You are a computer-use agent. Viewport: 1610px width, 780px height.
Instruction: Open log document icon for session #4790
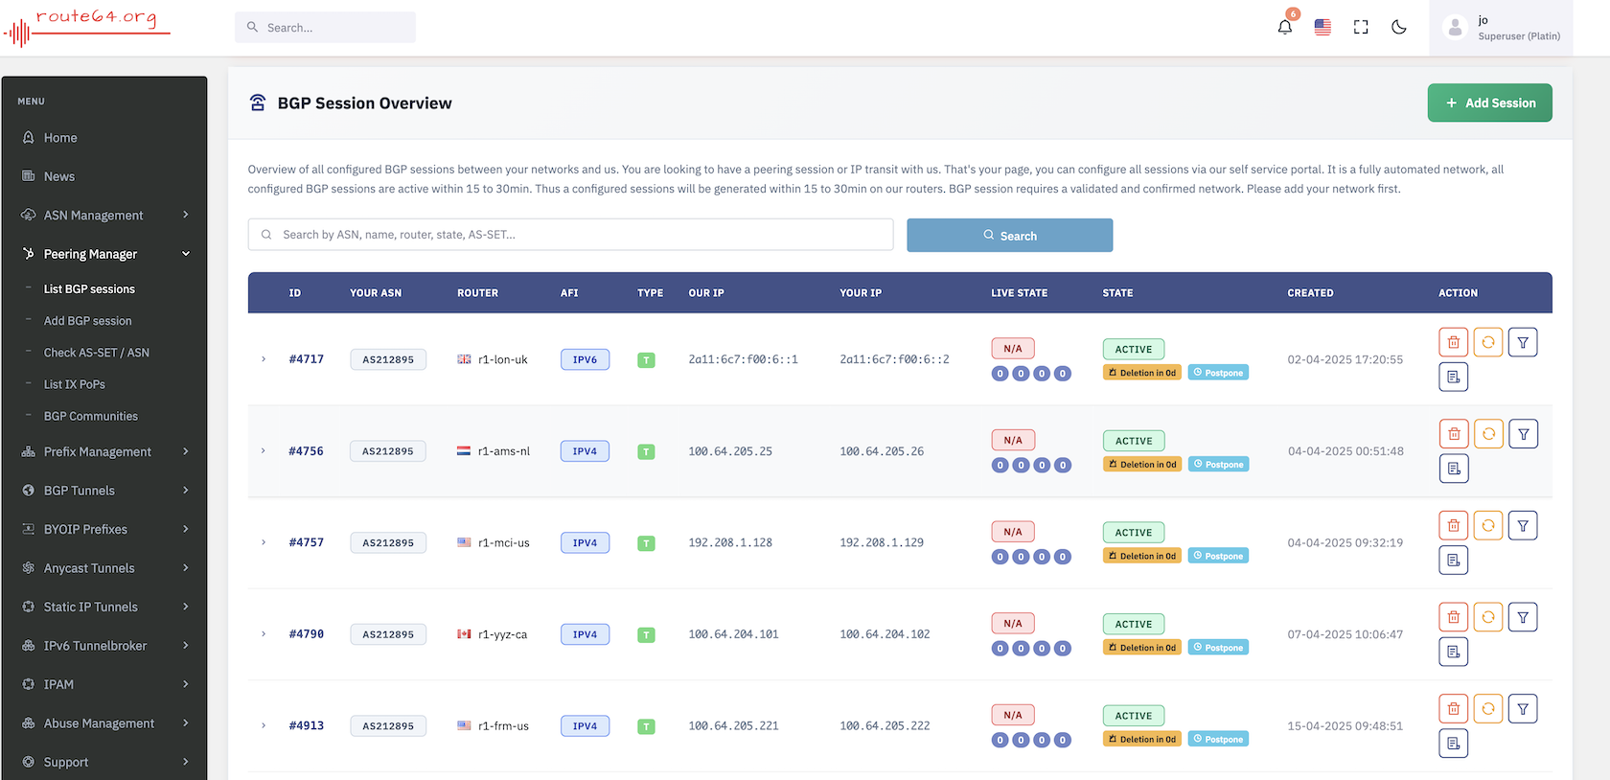click(x=1454, y=652)
